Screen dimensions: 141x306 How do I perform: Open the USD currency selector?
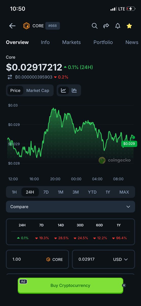(x=120, y=259)
